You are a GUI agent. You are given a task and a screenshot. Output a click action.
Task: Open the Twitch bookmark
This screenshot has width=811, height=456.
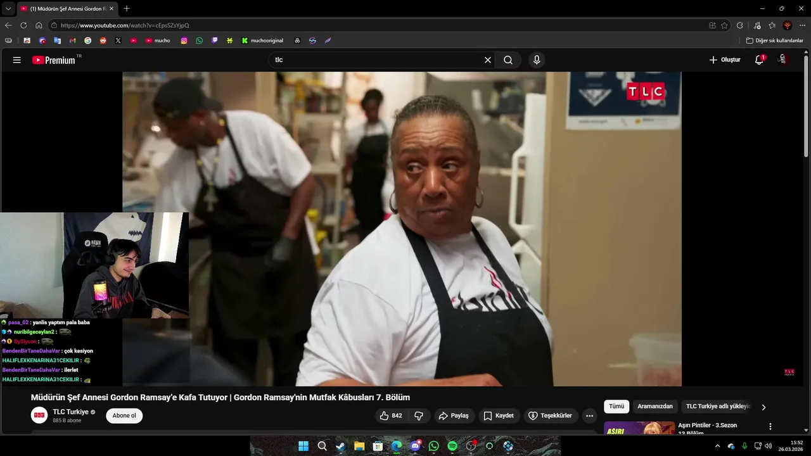[x=215, y=41]
